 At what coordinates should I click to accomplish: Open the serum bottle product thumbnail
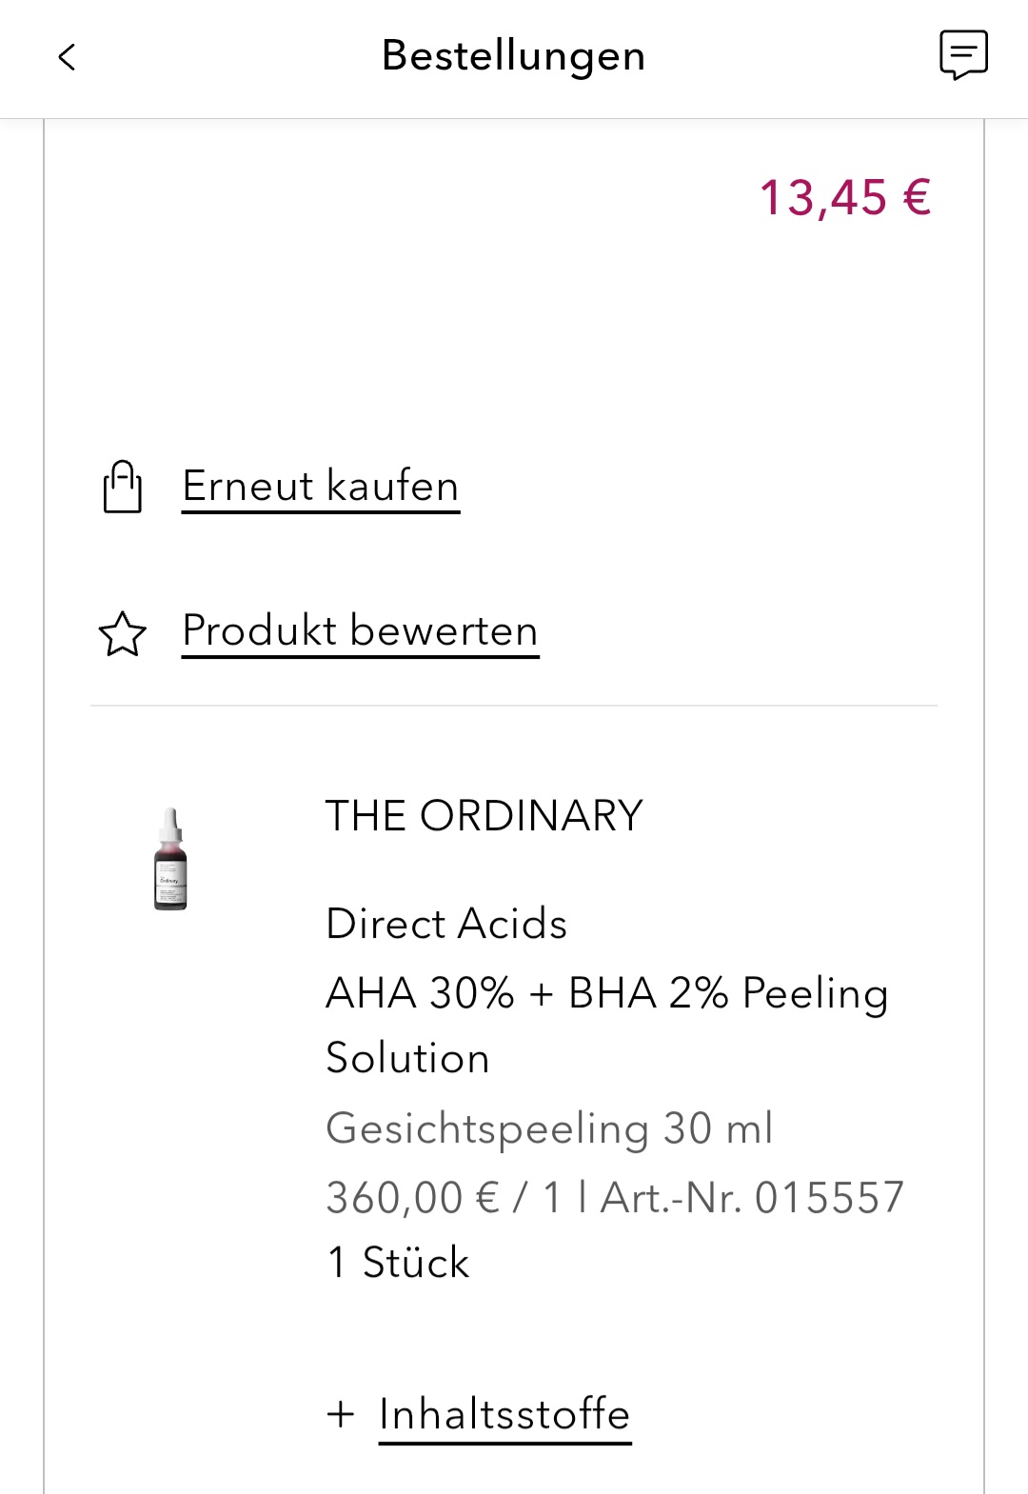[170, 859]
